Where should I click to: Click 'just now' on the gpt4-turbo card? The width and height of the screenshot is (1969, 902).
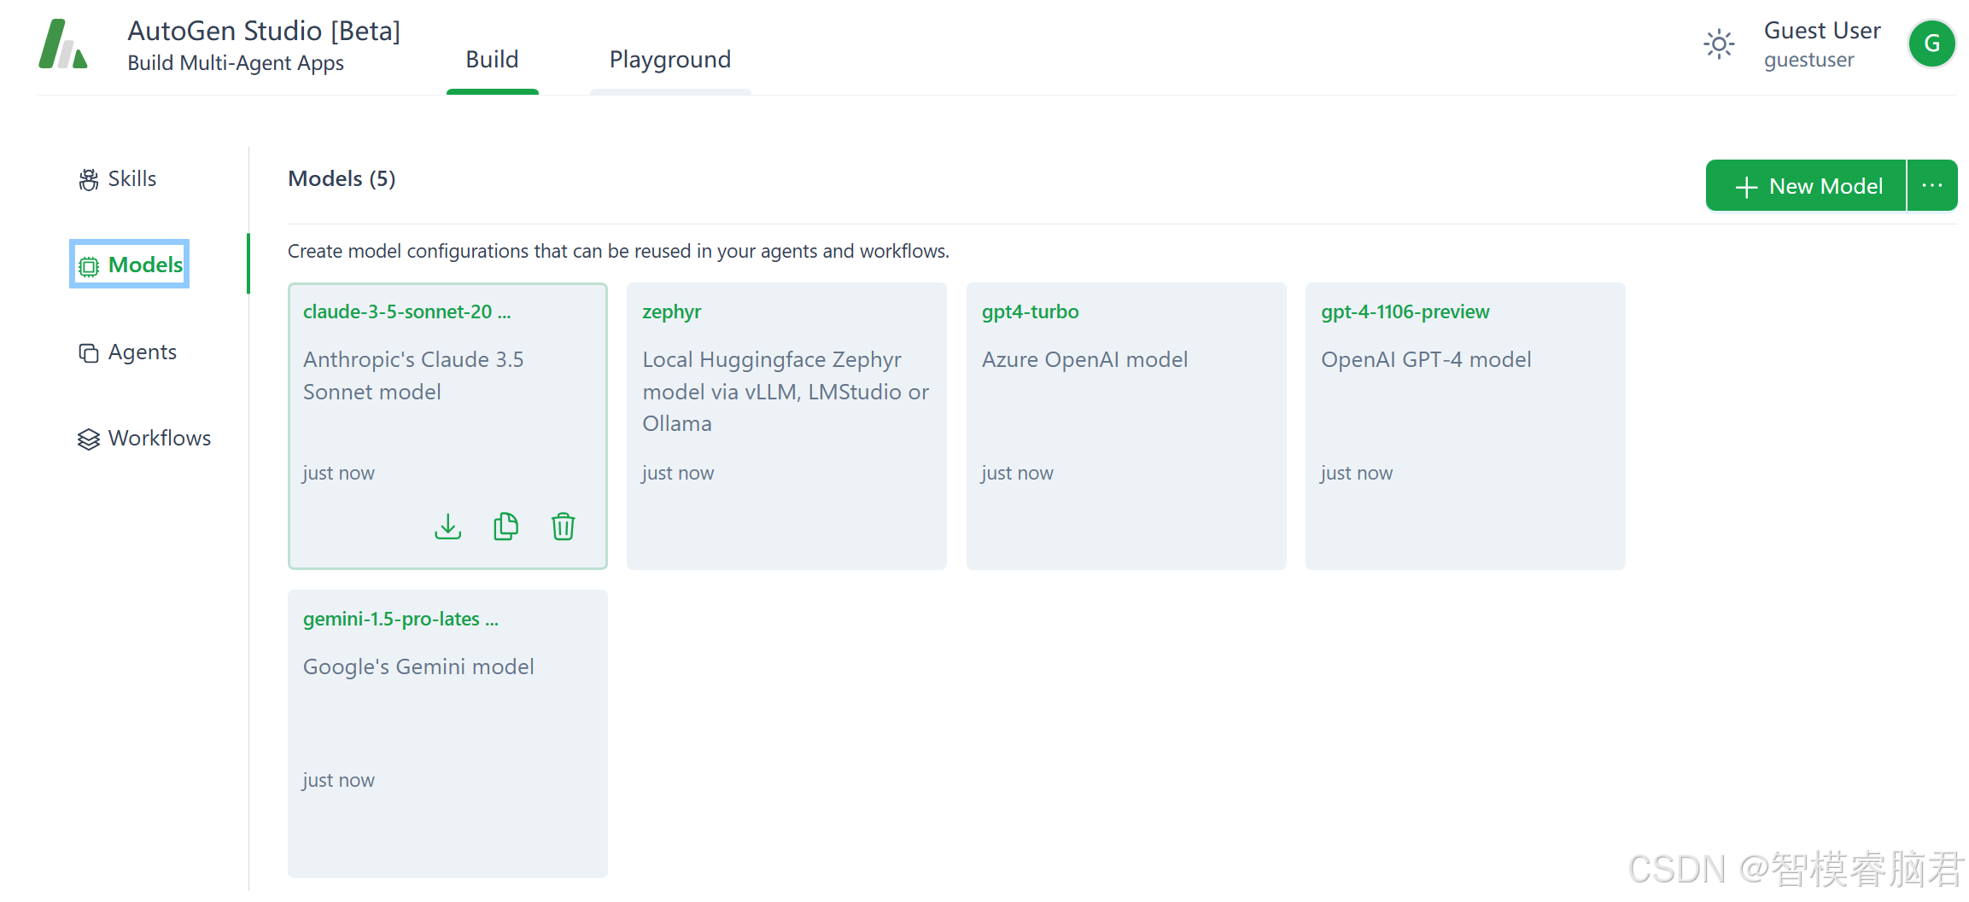click(x=1017, y=473)
